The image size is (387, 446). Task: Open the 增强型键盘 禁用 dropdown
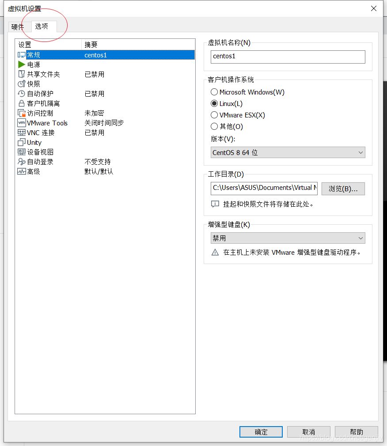pyautogui.click(x=288, y=238)
